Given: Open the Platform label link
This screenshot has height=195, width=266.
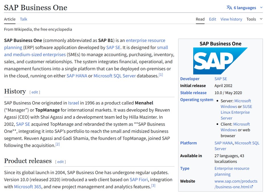Looking at the screenshot, I should 188,143.
